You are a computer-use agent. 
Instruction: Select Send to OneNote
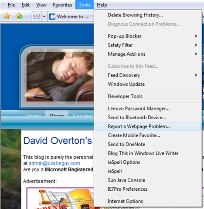tap(148, 145)
